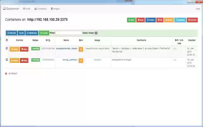Click the host URL heading text
Screen dimensions: 203x127
[47, 19]
